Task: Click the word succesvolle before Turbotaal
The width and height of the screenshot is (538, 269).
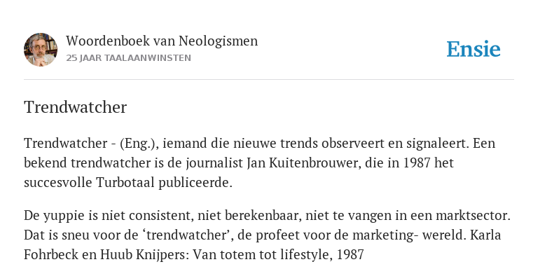Action: [x=58, y=183]
